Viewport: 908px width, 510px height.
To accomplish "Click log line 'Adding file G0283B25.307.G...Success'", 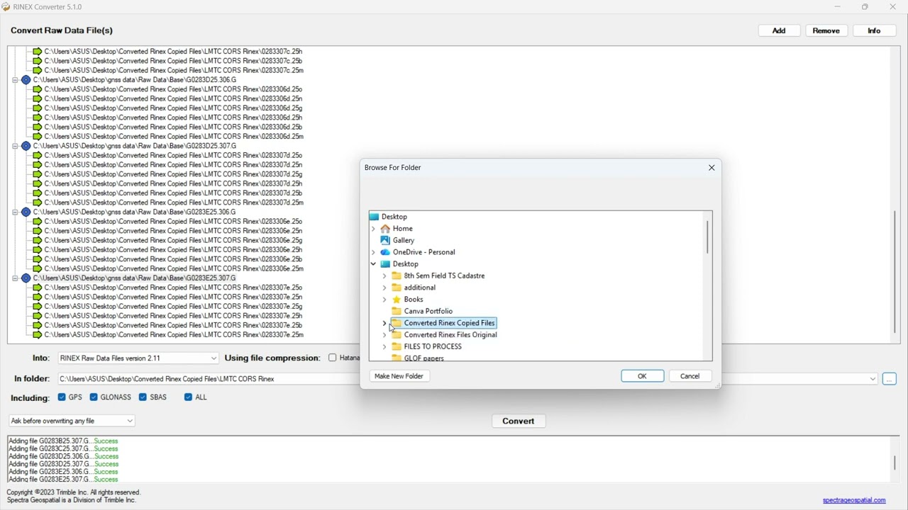I will [x=63, y=441].
